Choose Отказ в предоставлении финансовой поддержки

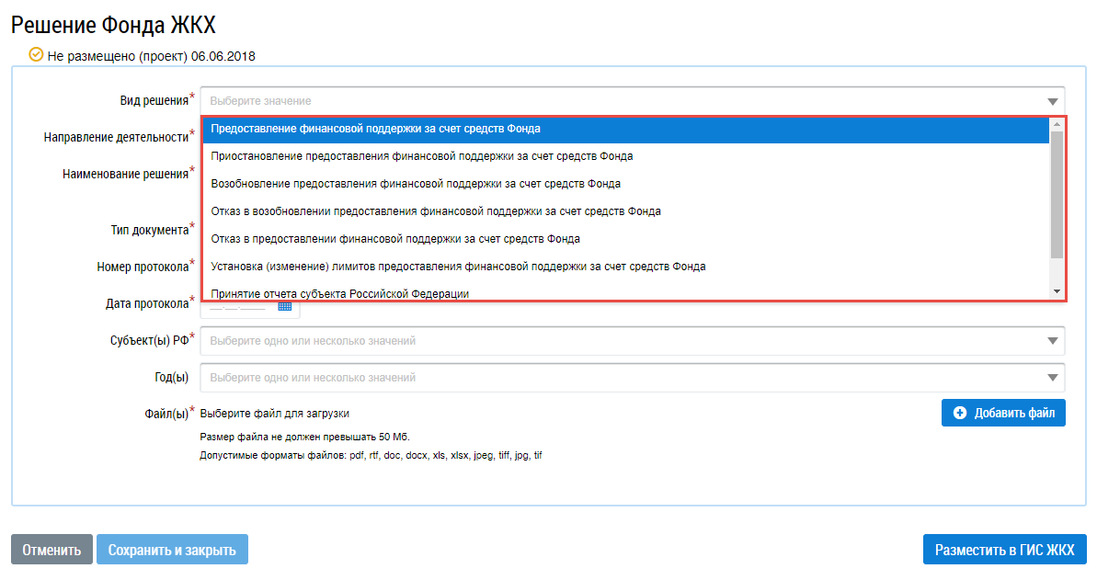point(395,239)
